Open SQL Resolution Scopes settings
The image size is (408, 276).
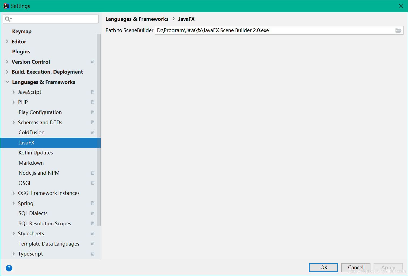tap(45, 223)
